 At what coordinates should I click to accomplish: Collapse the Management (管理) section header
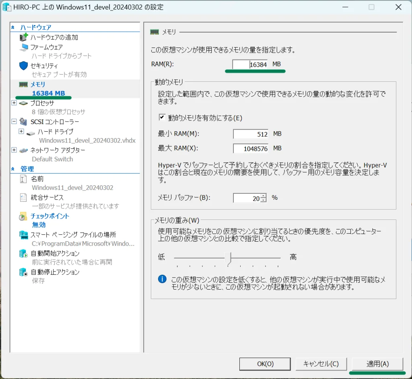pos(13,169)
